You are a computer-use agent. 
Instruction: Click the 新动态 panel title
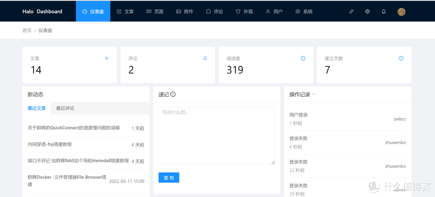[35, 94]
